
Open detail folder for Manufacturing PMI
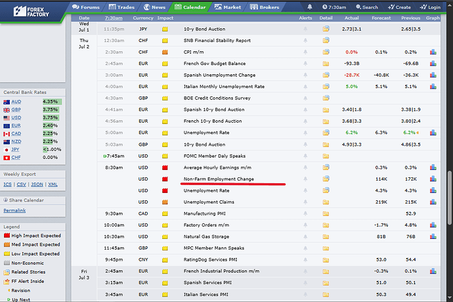[x=326, y=213]
